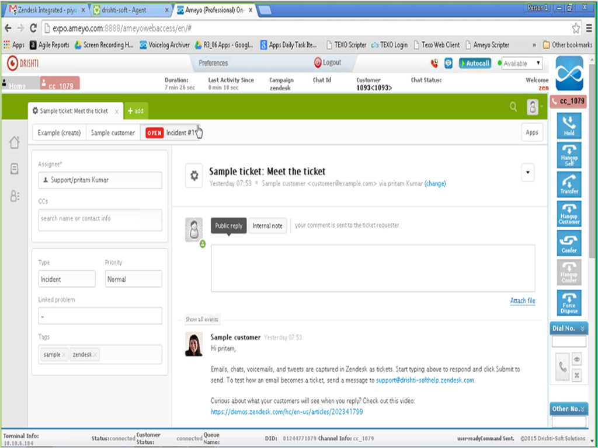Click the dial phone icon

pos(562,367)
